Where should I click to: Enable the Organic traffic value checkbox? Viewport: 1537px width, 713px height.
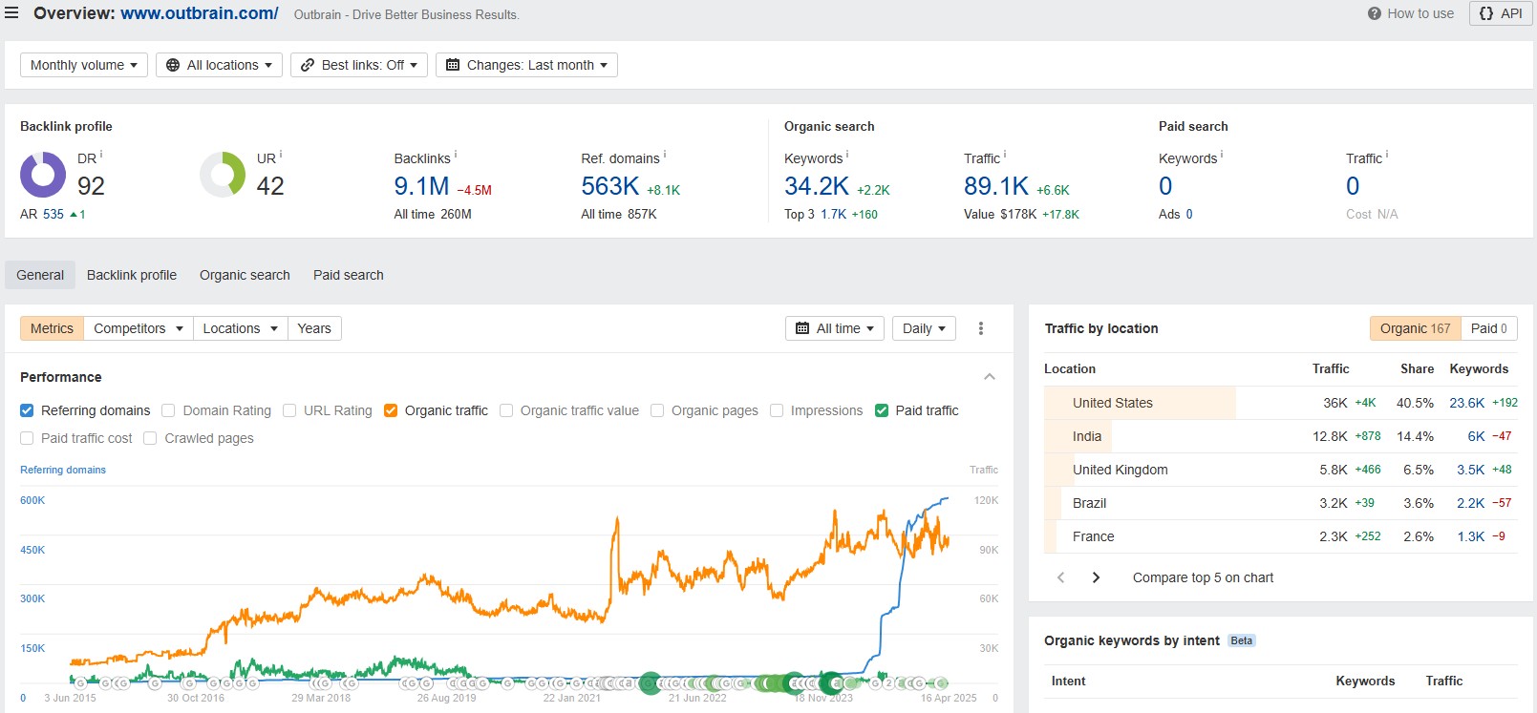click(x=506, y=410)
